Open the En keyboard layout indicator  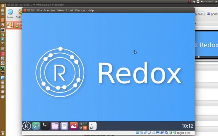(x=198, y=2)
